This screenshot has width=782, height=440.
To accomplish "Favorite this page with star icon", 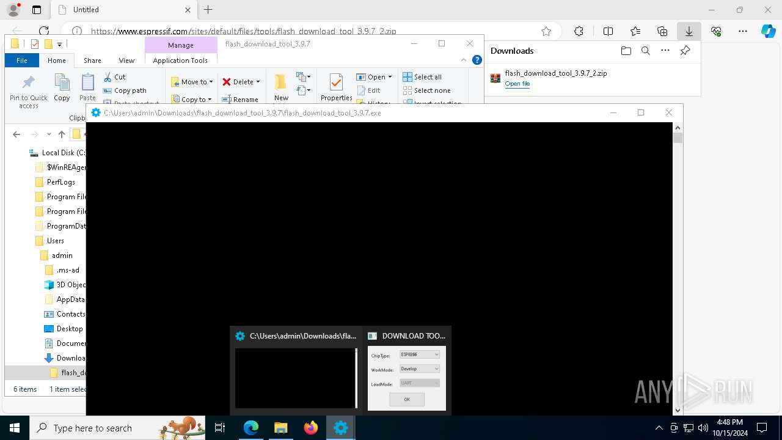I will (x=546, y=31).
